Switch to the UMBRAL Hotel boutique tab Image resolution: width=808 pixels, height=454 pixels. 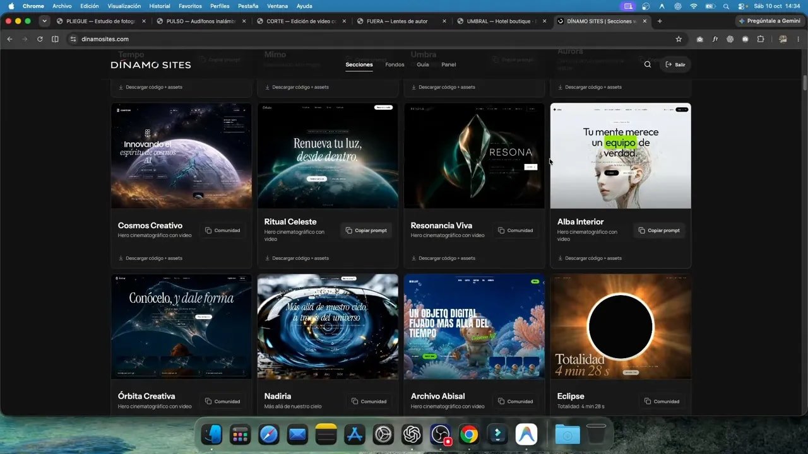click(500, 21)
